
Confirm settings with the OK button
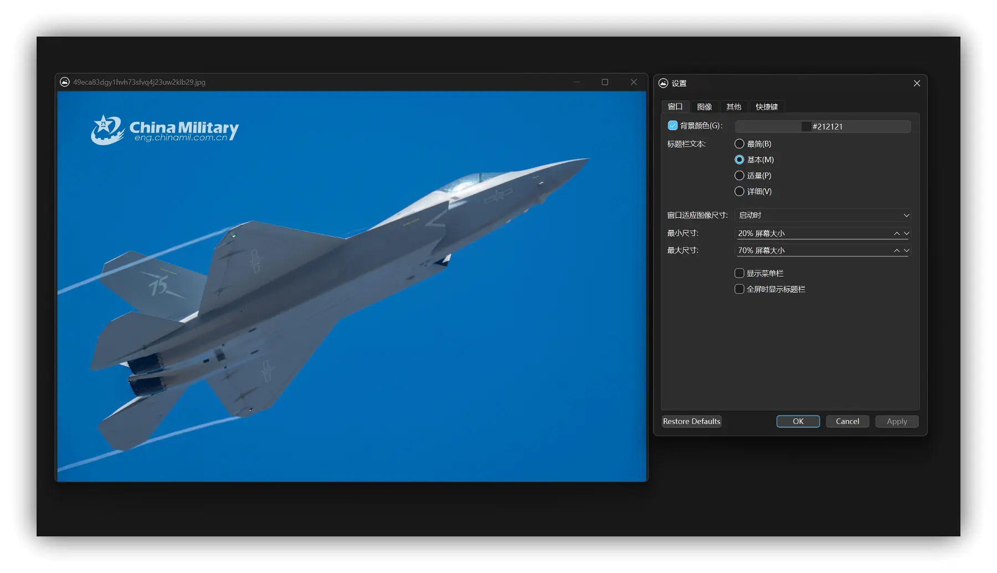[x=798, y=421]
